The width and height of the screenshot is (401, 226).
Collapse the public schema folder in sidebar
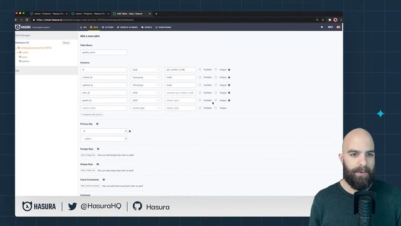point(18,53)
